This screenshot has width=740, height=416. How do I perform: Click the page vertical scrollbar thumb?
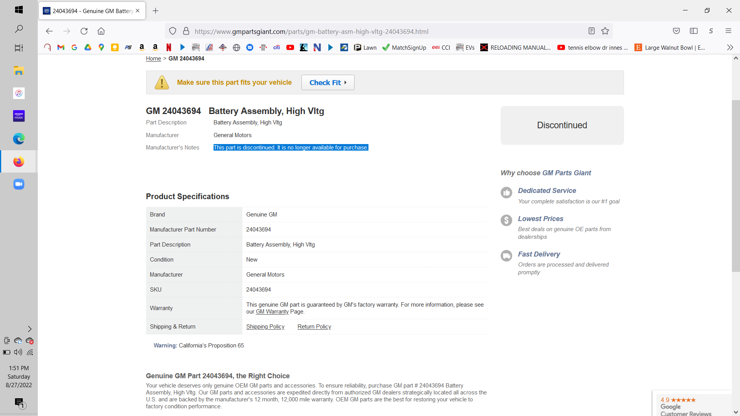[x=736, y=186]
